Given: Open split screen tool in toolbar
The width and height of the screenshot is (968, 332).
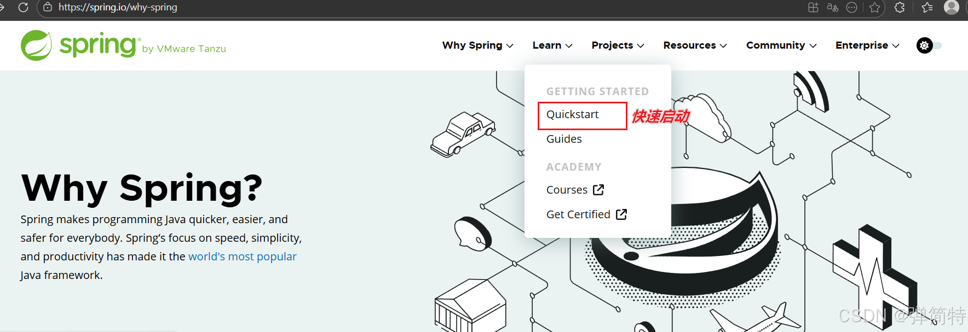Looking at the screenshot, I should click(x=813, y=7).
